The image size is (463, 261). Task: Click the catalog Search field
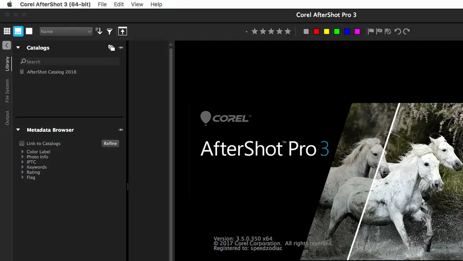(x=70, y=61)
